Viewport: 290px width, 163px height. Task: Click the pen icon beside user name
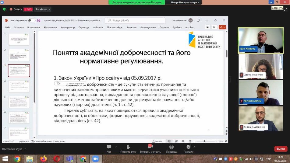coord(199,20)
